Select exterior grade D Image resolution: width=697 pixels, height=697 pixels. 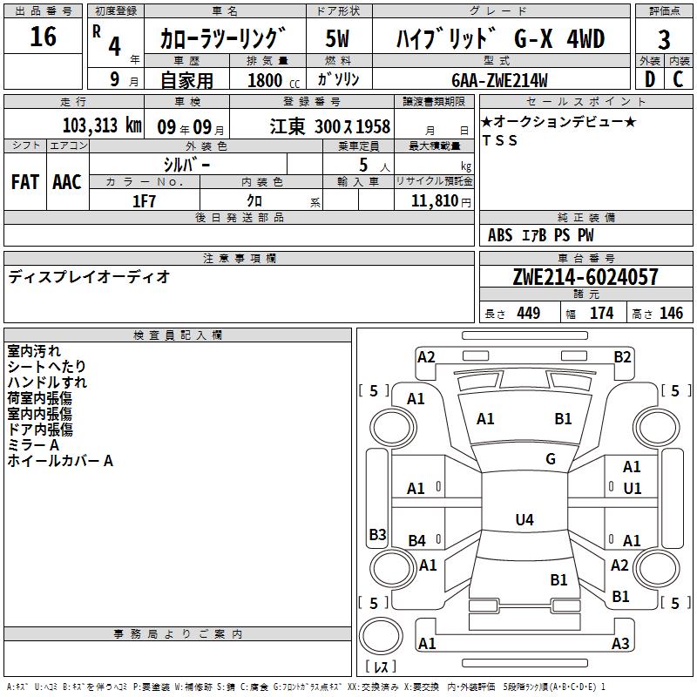point(650,79)
